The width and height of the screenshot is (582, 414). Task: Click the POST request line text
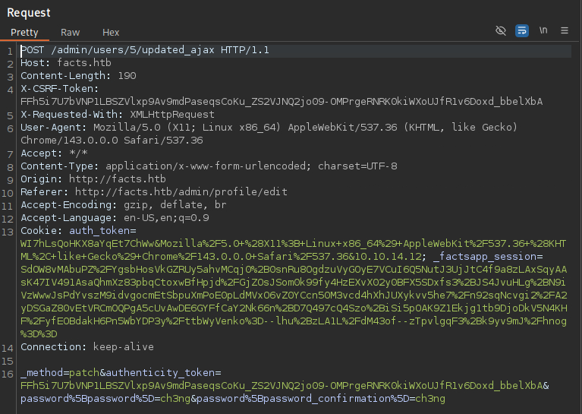tap(145, 50)
